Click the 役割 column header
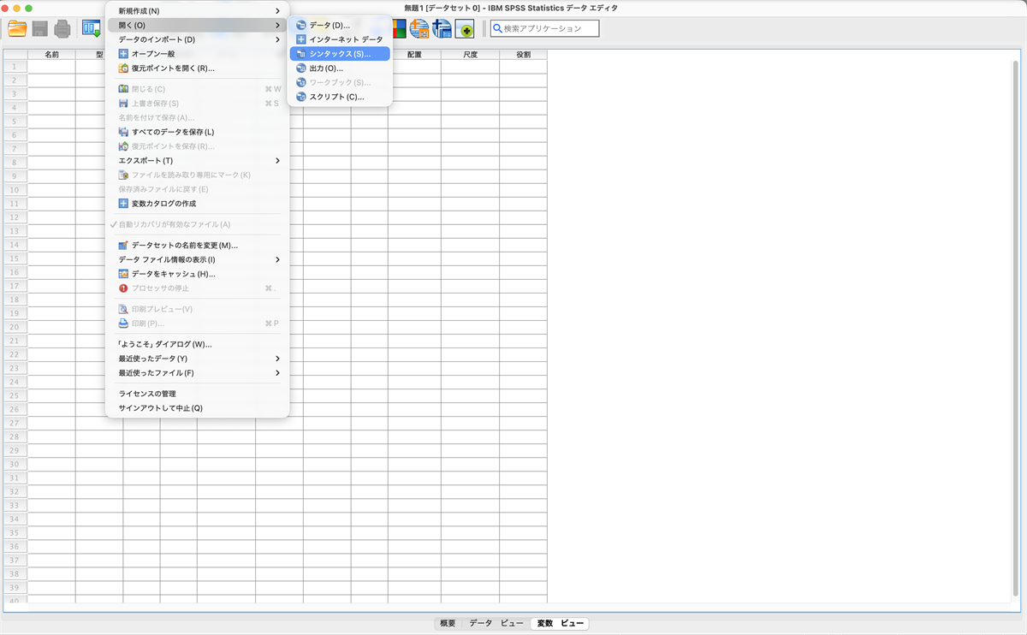The height and width of the screenshot is (635, 1027). point(523,55)
